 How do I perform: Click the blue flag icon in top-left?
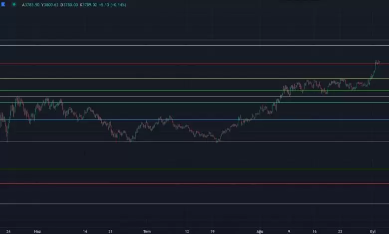click(3, 4)
